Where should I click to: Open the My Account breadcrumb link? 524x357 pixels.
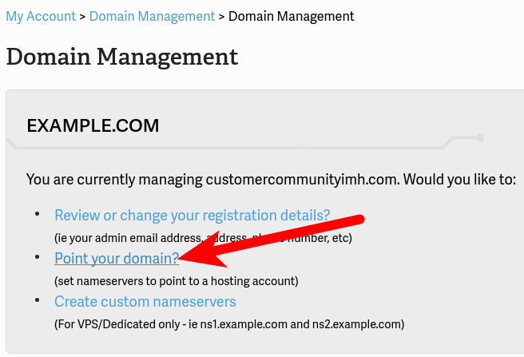pos(41,16)
